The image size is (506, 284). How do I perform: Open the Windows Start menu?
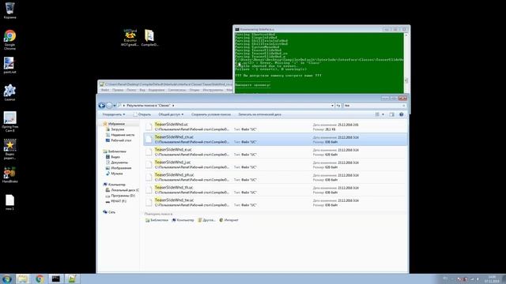[7, 278]
